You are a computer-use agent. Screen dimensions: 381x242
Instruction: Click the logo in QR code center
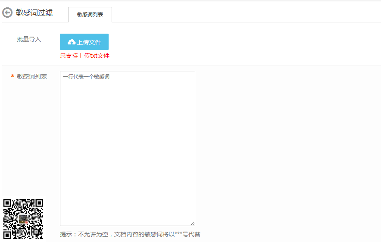click(x=23, y=219)
